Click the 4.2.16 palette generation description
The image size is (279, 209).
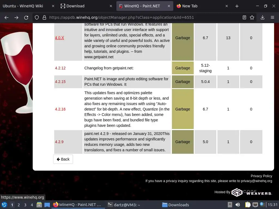[127, 109]
